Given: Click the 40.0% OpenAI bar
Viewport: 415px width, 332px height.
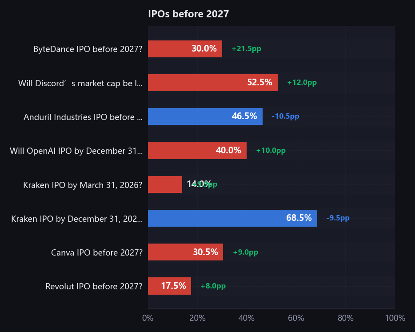Looking at the screenshot, I should (x=197, y=151).
